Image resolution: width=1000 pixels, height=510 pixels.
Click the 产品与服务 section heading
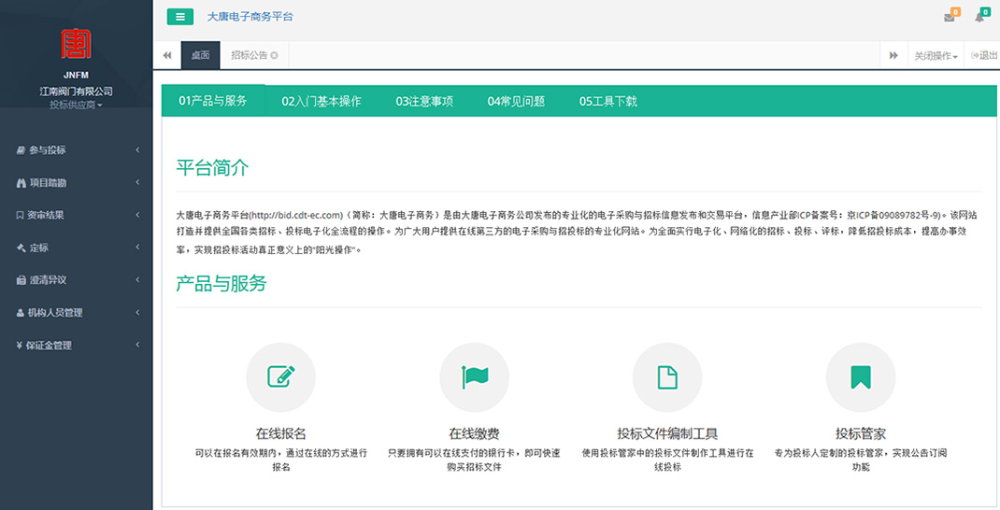pyautogui.click(x=221, y=284)
